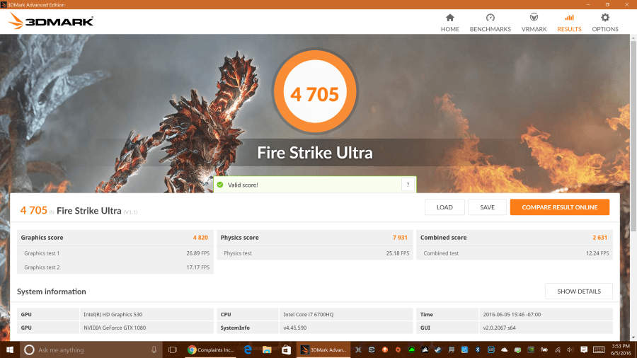Go to the Home tab
Image resolution: width=637 pixels, height=358 pixels.
pos(449,22)
